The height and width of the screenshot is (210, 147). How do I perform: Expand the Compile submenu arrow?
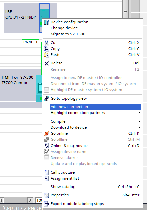(x=139, y=121)
